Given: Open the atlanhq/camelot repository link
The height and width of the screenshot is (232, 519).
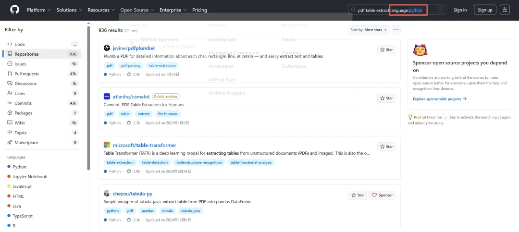Looking at the screenshot, I should pos(131,97).
